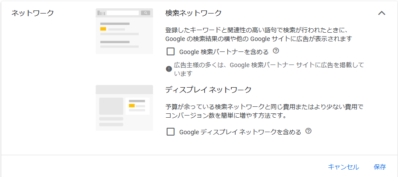Click magnifier icon in search network illustration
Screen dimensions: 398x177
(x=145, y=13)
